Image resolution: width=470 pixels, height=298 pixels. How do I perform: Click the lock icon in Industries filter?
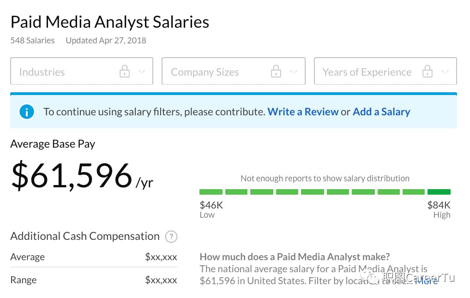pyautogui.click(x=124, y=72)
